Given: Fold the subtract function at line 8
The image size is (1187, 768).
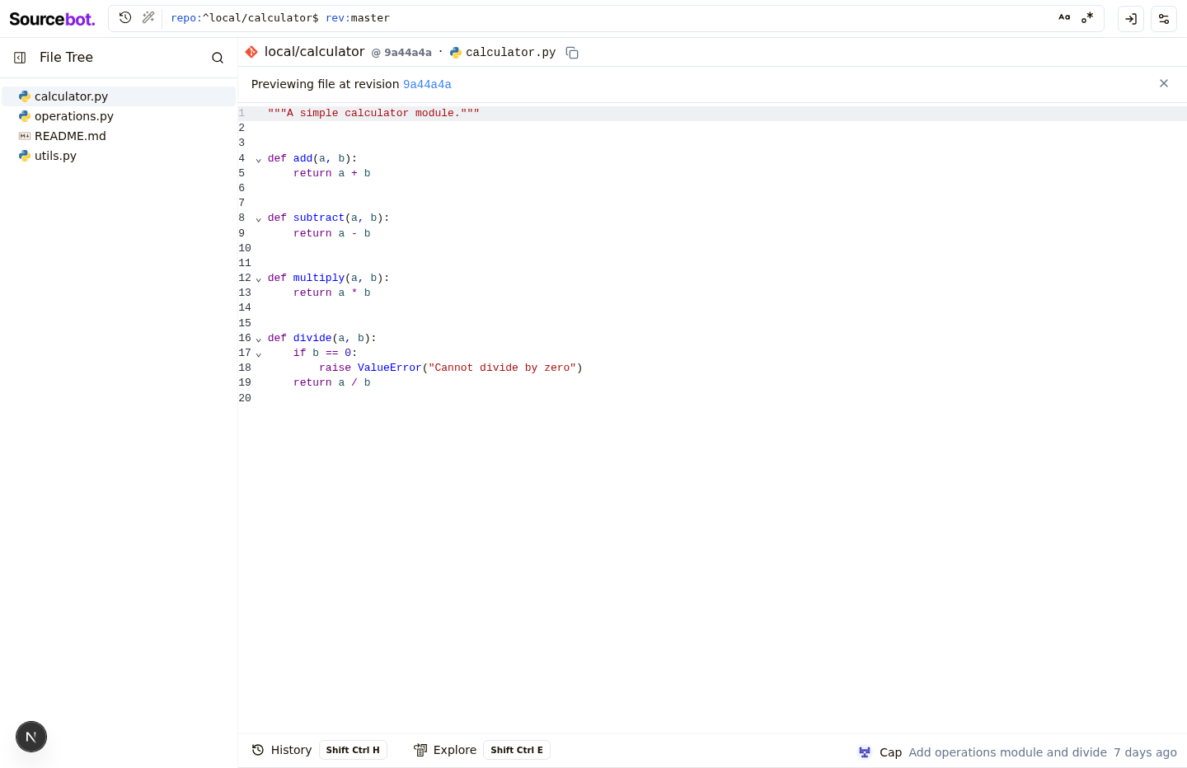Looking at the screenshot, I should pos(259,218).
